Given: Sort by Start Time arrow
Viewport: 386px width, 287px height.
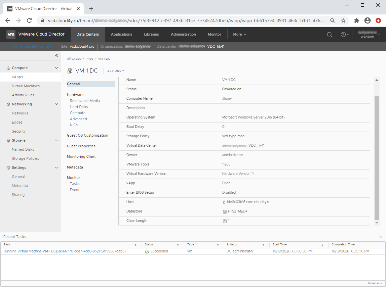Looking at the screenshot, I should 322,245.
